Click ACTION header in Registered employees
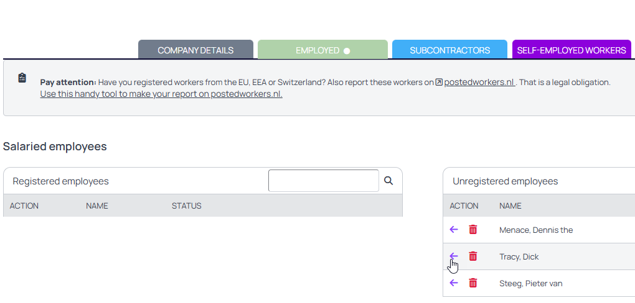 coord(24,206)
